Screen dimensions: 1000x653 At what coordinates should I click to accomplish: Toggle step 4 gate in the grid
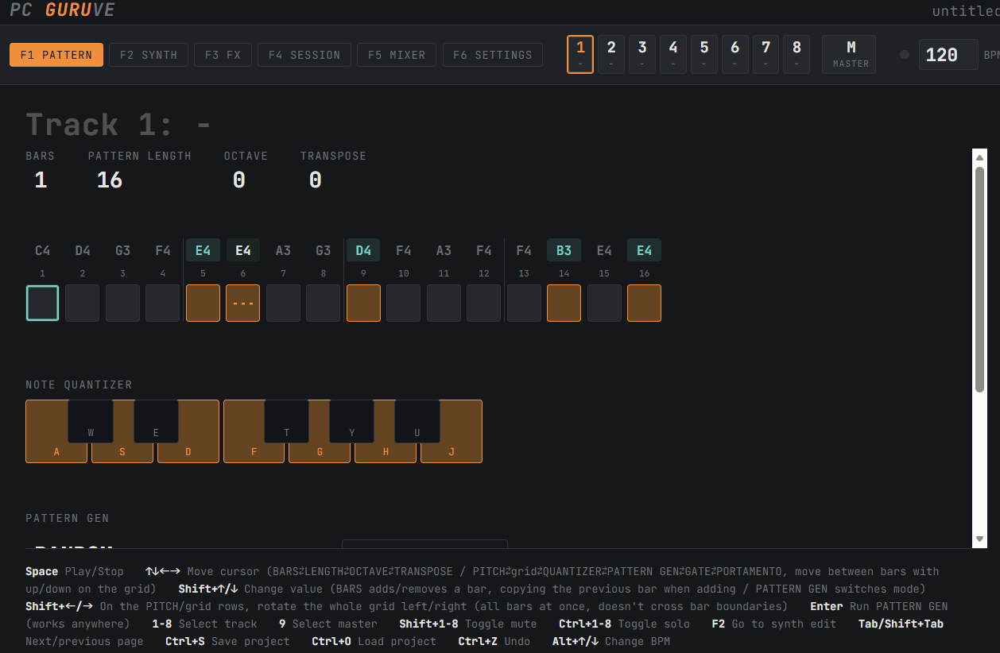[x=163, y=303]
